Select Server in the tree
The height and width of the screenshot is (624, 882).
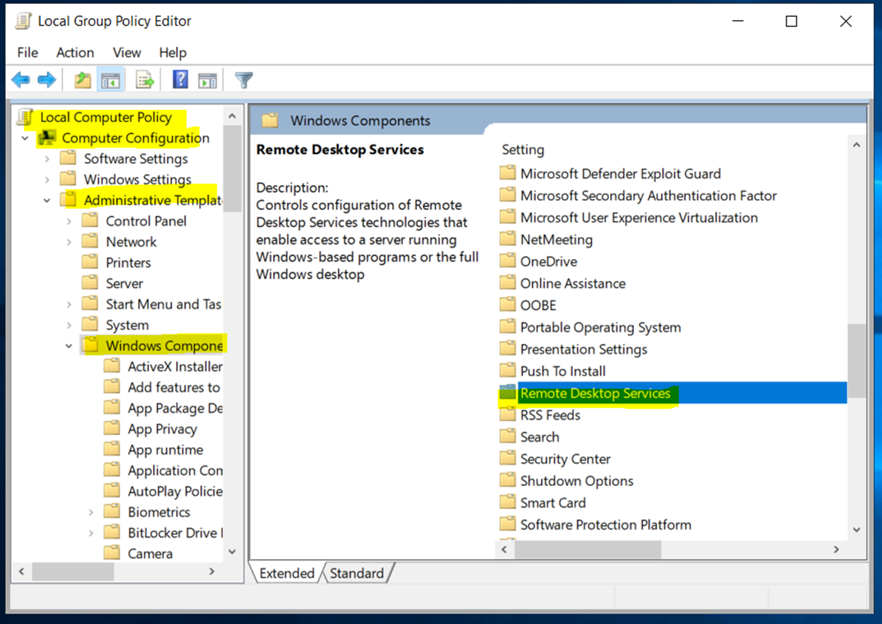(124, 283)
